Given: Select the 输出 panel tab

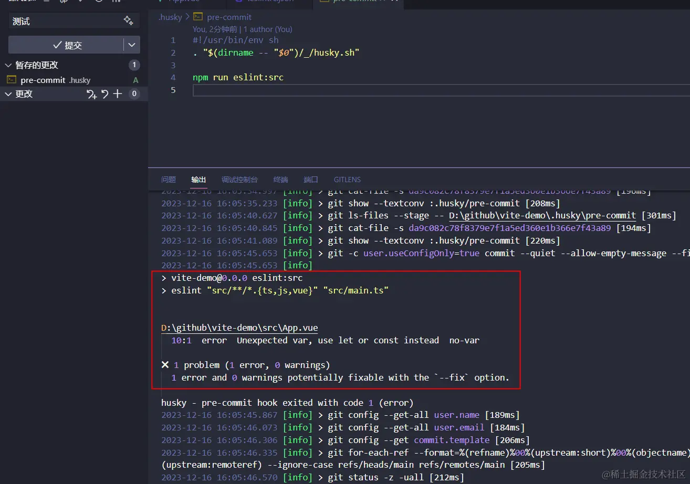Looking at the screenshot, I should (x=198, y=180).
